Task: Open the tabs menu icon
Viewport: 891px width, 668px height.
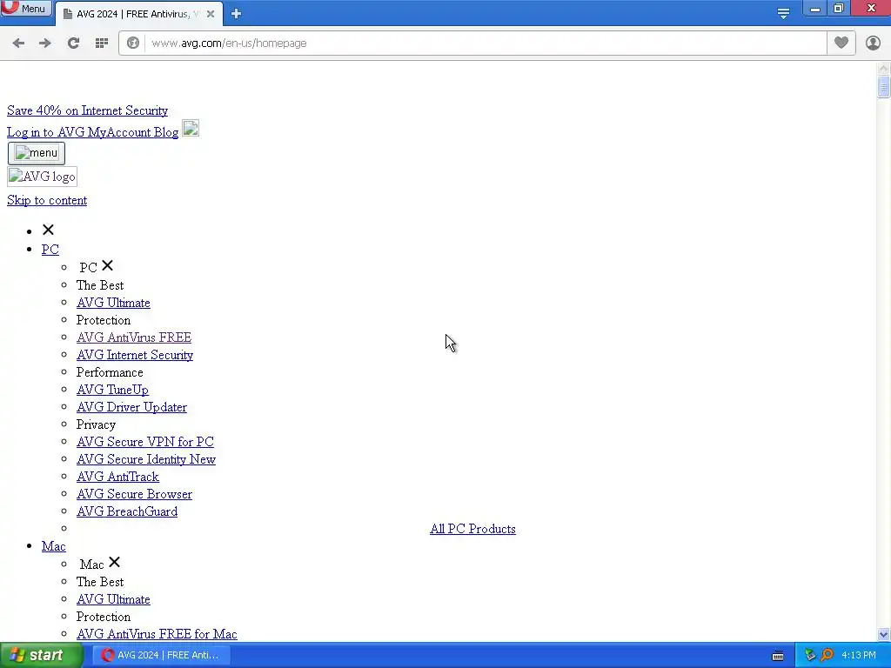Action: click(x=784, y=14)
